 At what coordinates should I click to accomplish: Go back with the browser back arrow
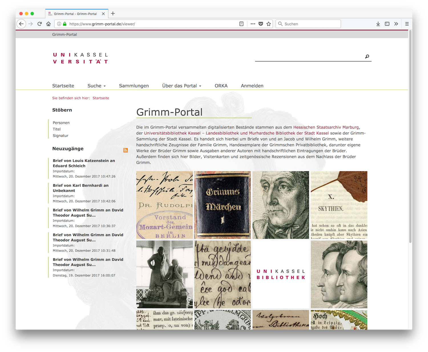point(21,24)
